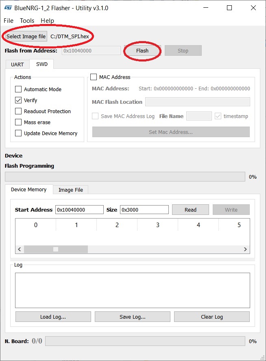Screen dimensions: 266x361
Task: Click the Flash button
Action: click(142, 50)
